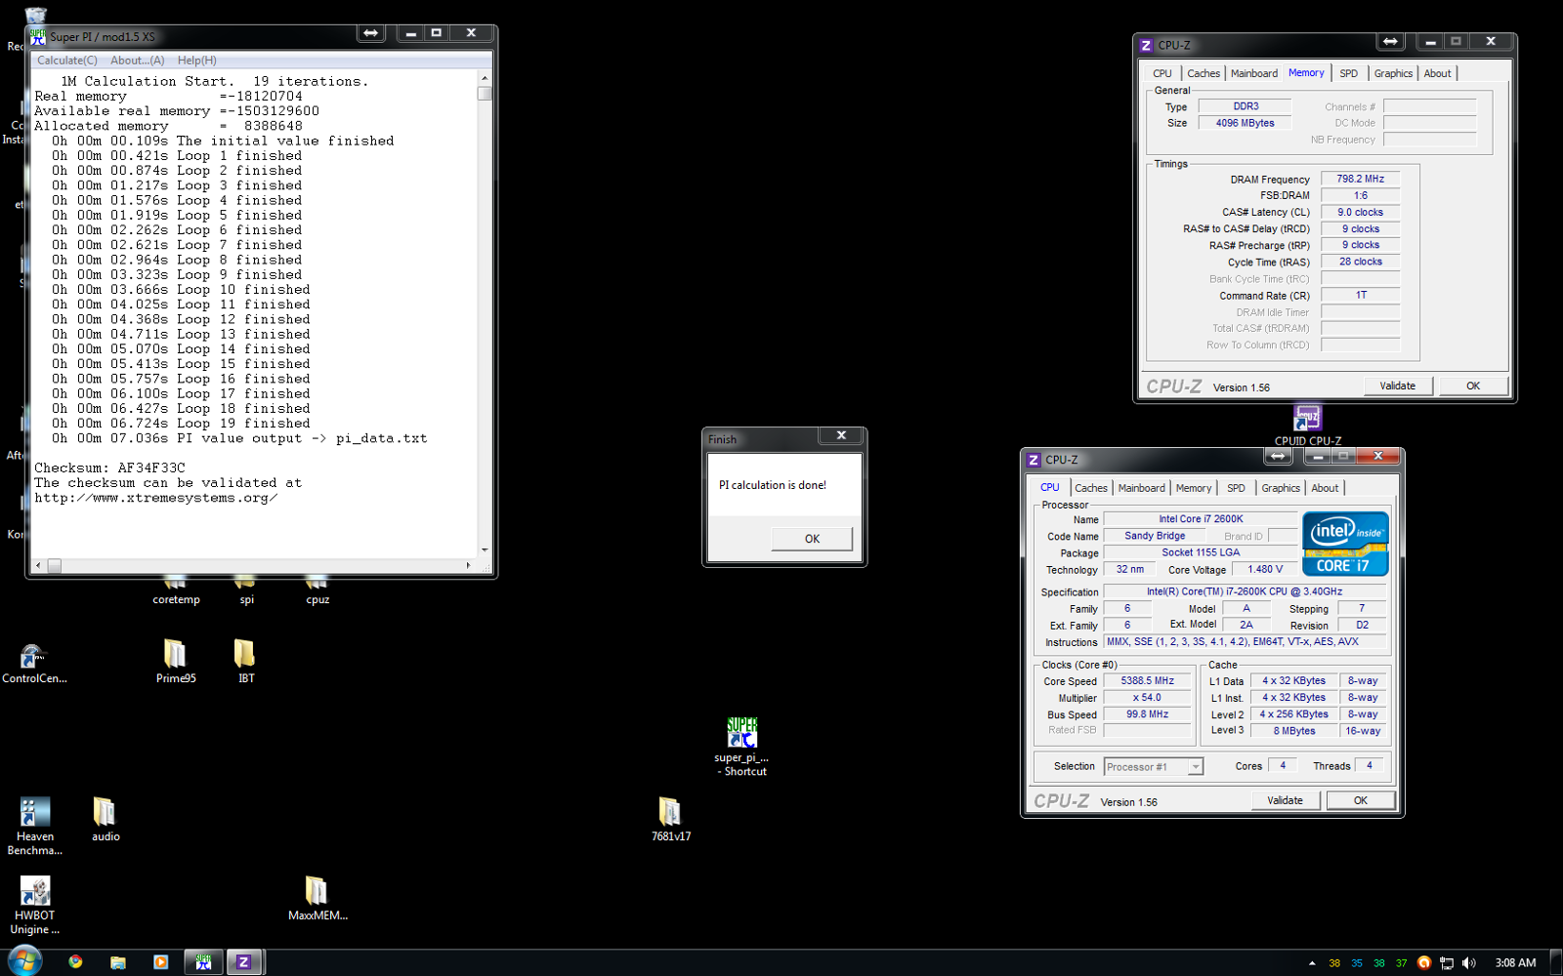Open Windows Media Player taskbar icon
This screenshot has height=976, width=1563.
coord(161,962)
